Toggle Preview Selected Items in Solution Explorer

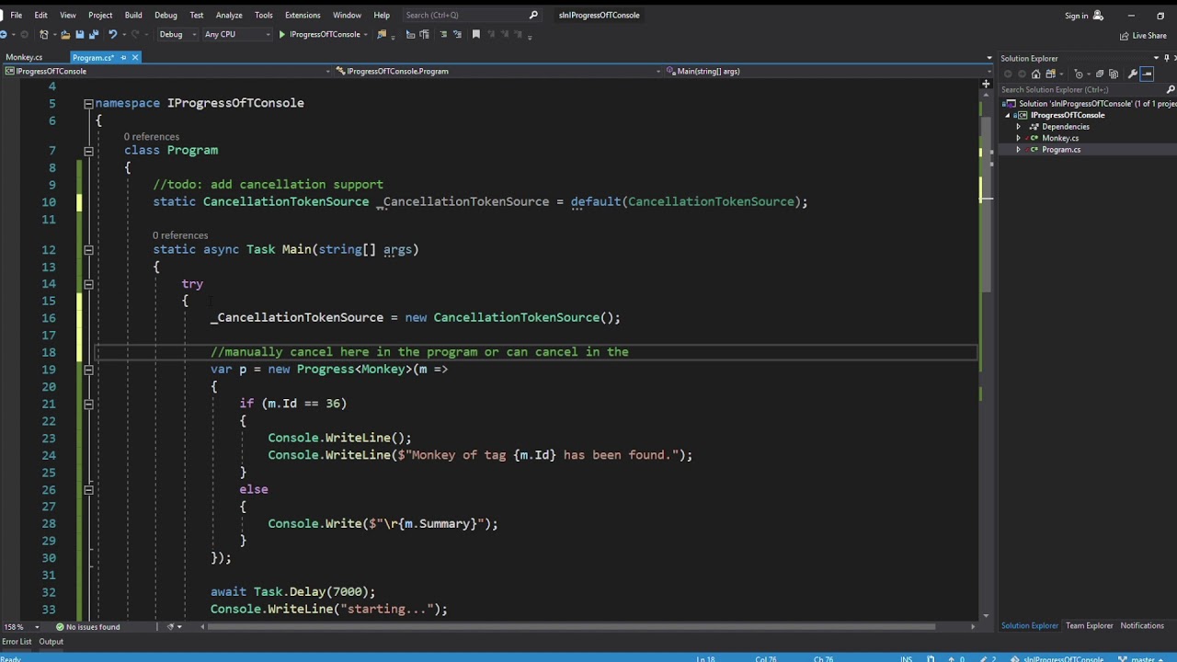[1147, 74]
